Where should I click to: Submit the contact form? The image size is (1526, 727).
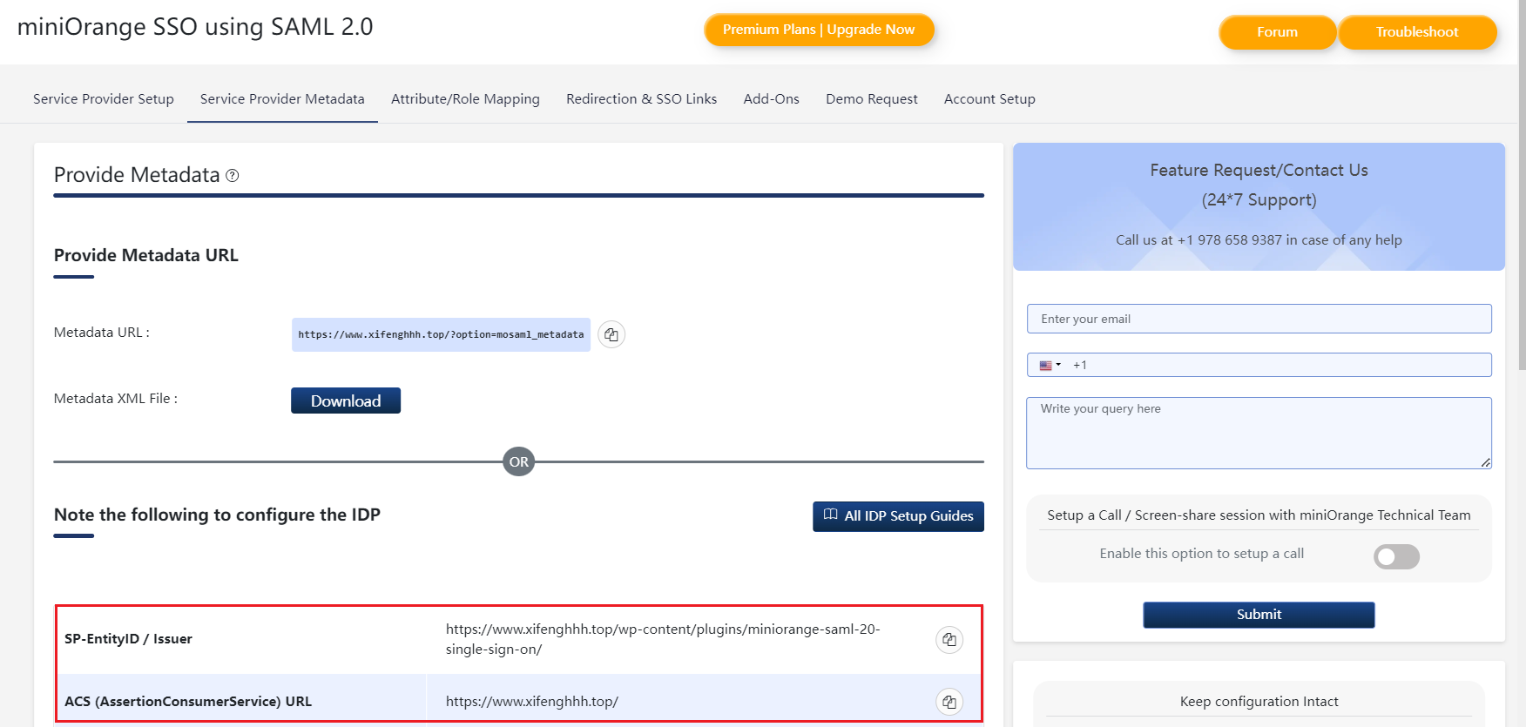pyautogui.click(x=1259, y=615)
